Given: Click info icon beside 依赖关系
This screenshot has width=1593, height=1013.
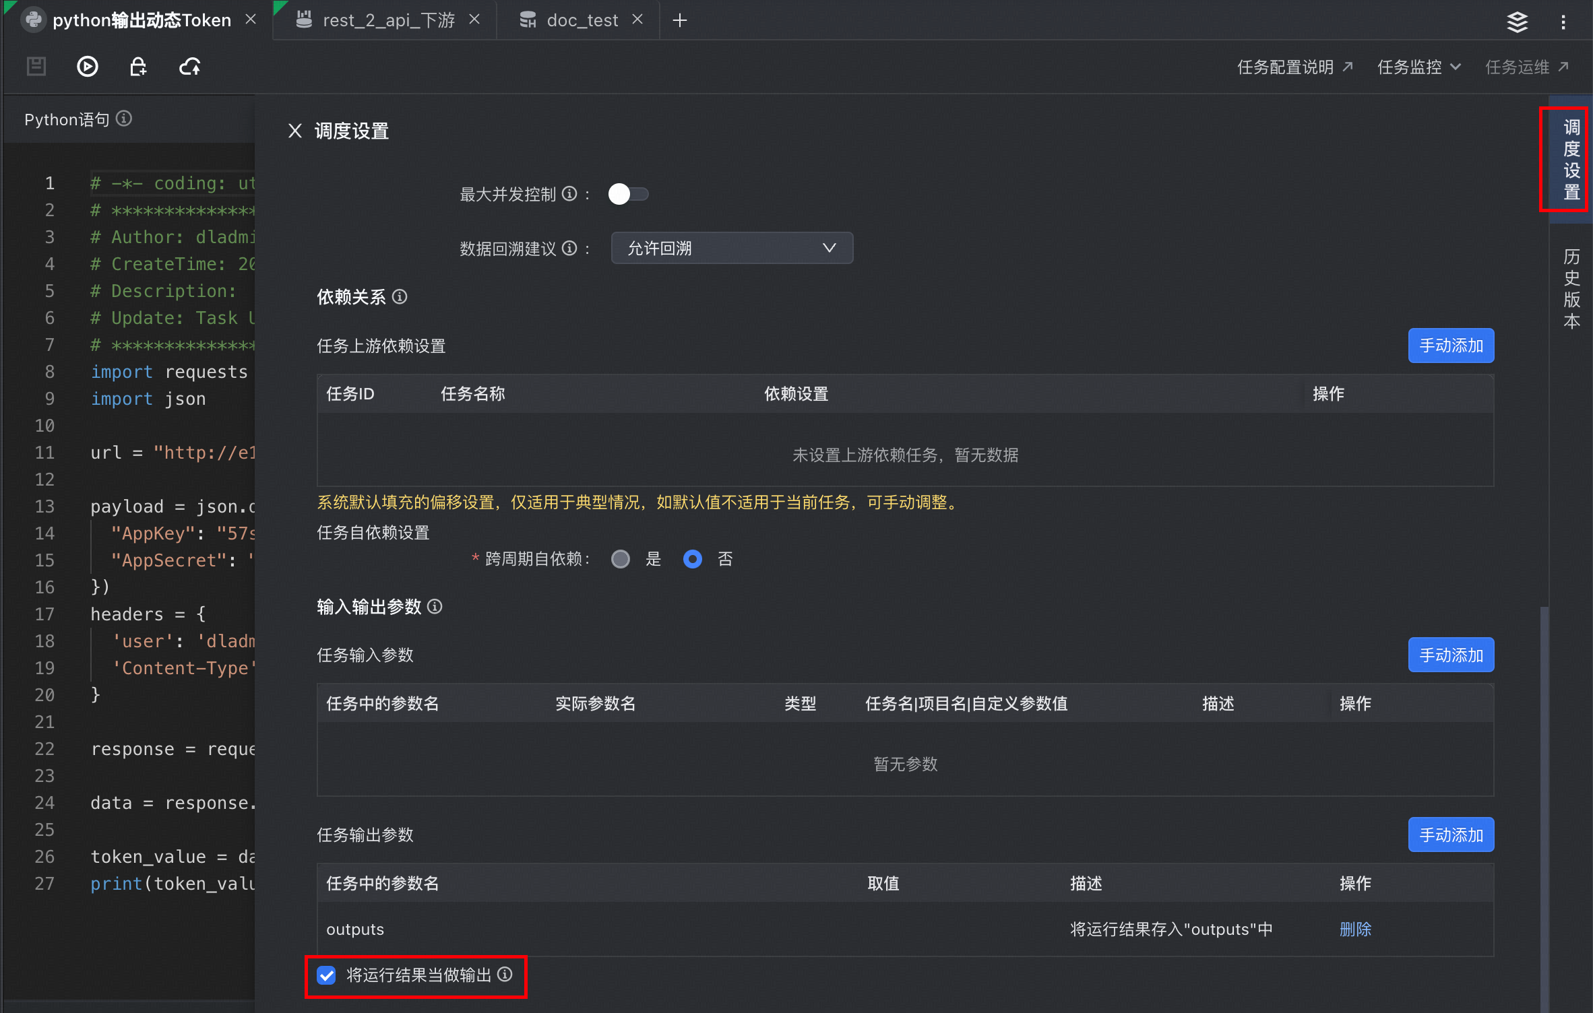Looking at the screenshot, I should pos(400,297).
